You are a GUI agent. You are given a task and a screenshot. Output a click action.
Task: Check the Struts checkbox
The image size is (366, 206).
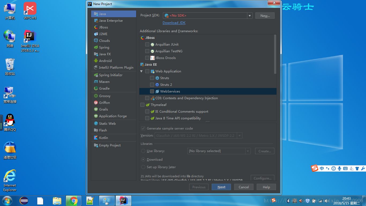152,78
